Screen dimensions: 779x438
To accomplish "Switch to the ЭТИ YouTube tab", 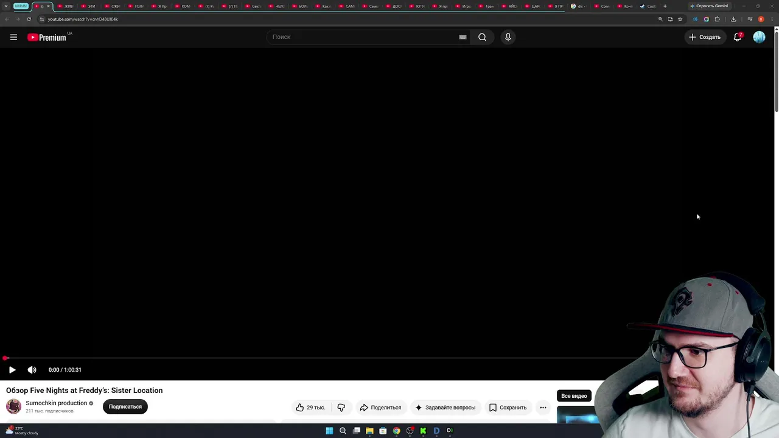I will pos(89,6).
